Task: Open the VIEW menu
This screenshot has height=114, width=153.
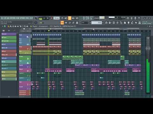Action: click(x=18, y=18)
